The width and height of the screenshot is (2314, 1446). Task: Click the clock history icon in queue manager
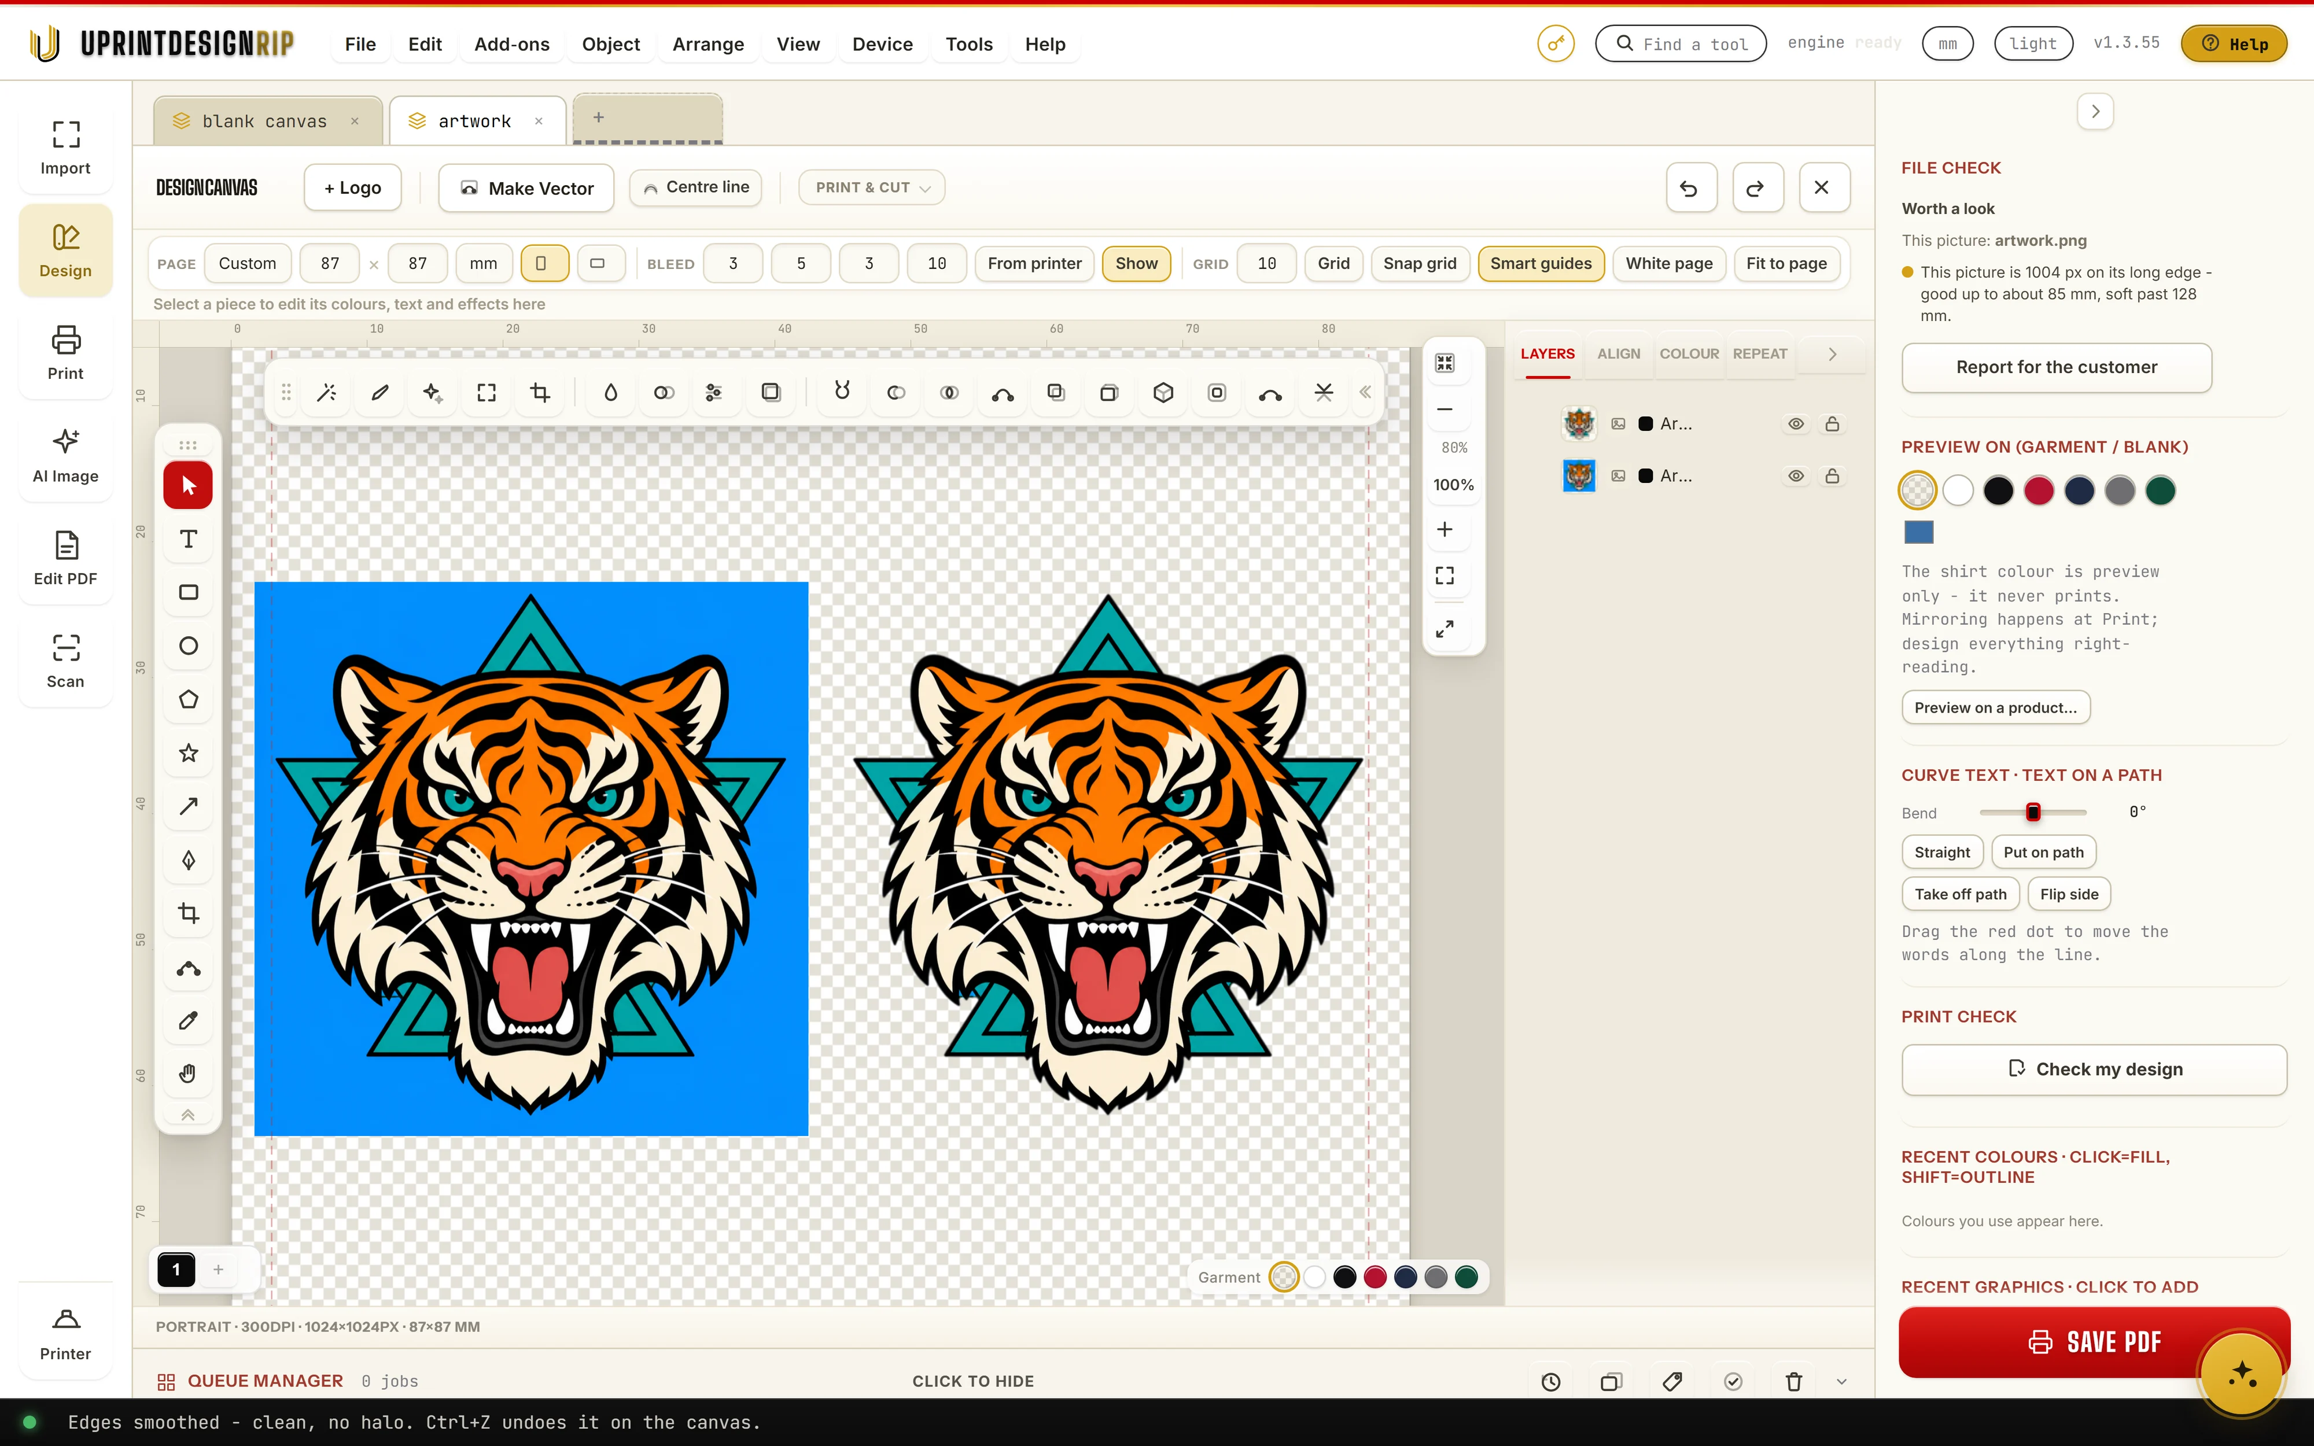[x=1551, y=1381]
